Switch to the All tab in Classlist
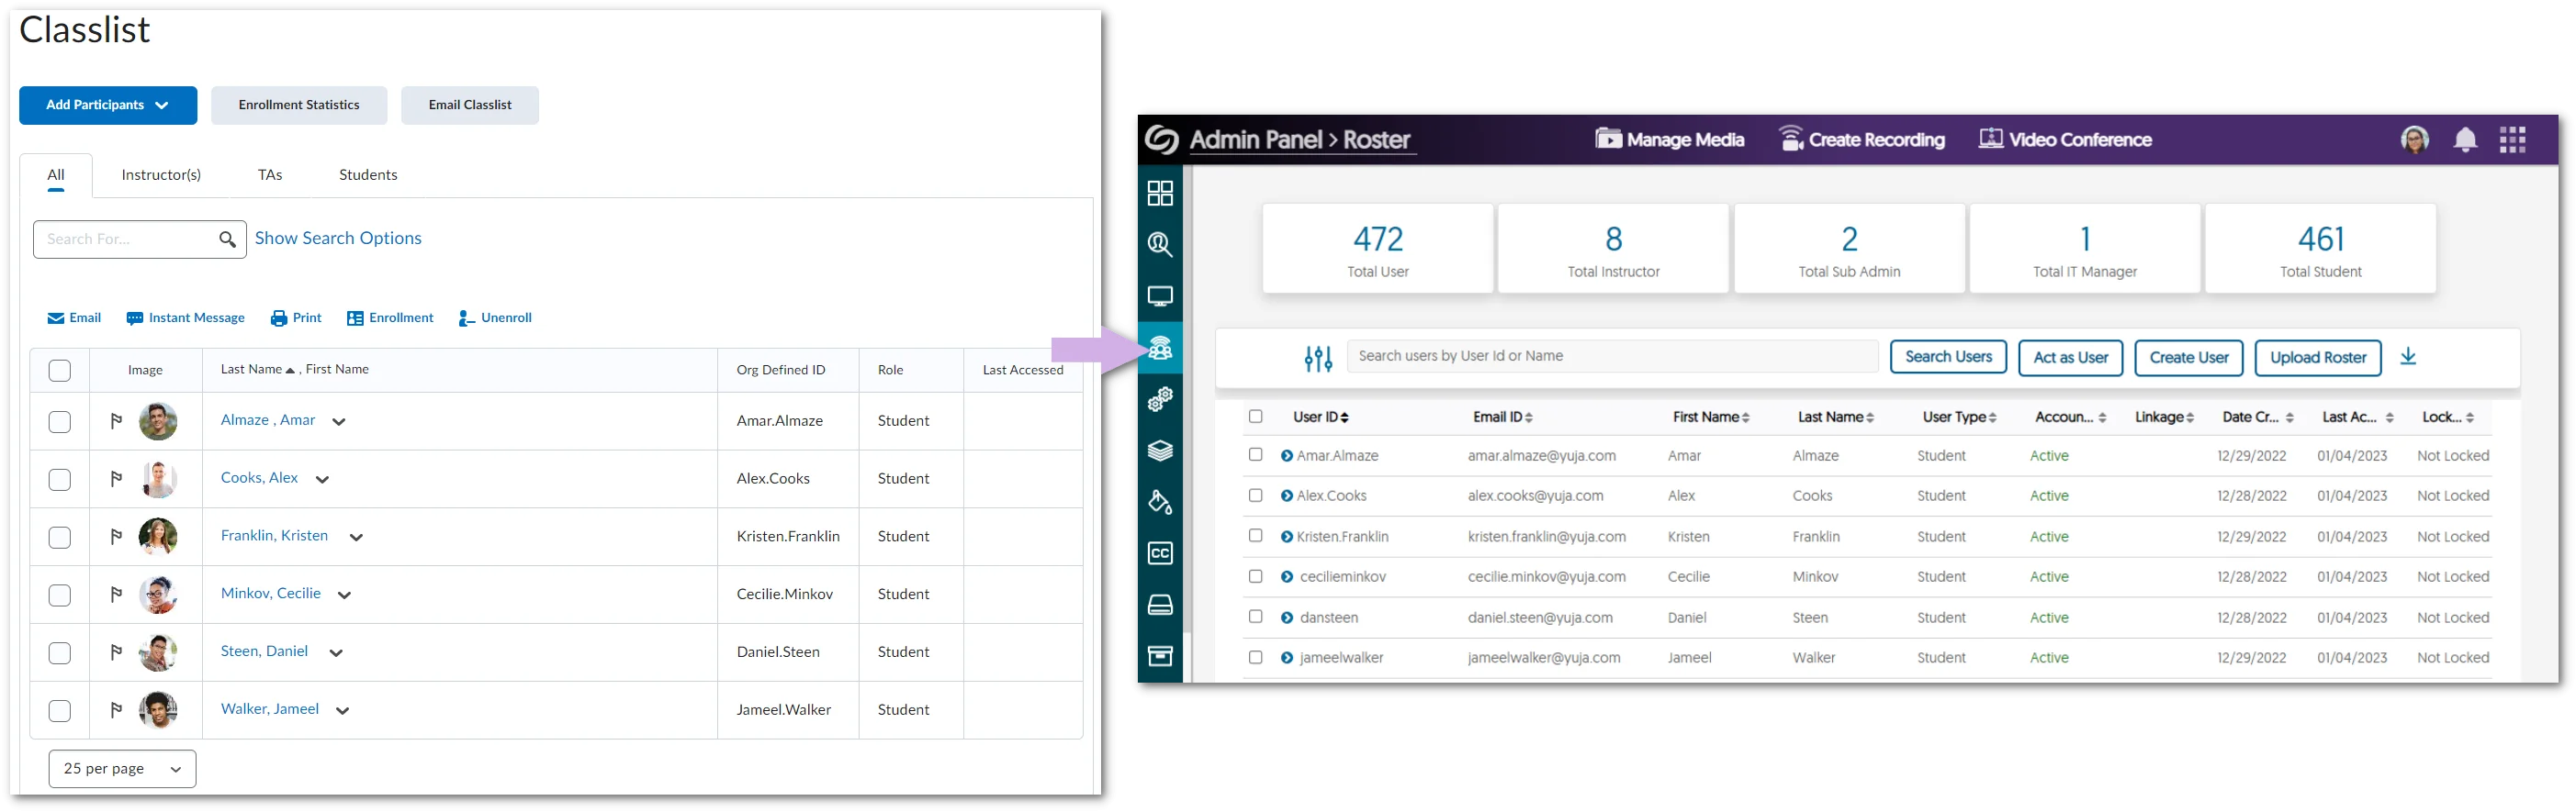This screenshot has height=812, width=2576. tap(56, 176)
